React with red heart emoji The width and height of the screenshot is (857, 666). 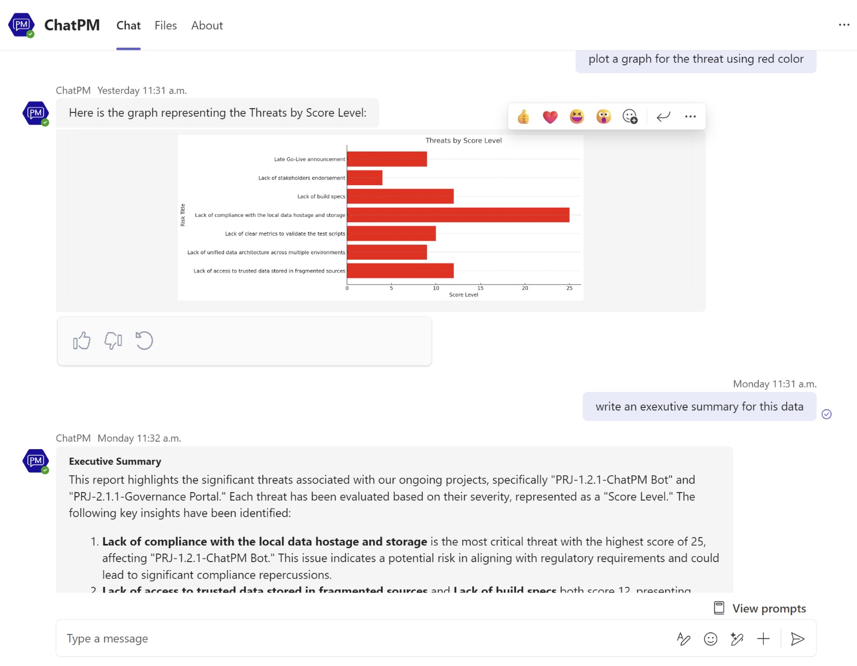coord(550,116)
